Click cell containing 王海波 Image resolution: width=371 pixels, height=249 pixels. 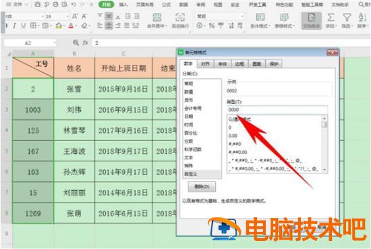tap(74, 151)
